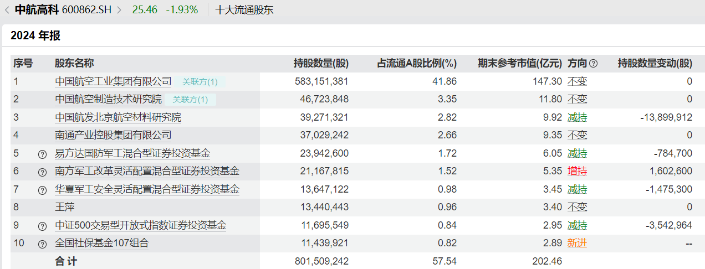Click the holding value 11,695,549

(326, 225)
